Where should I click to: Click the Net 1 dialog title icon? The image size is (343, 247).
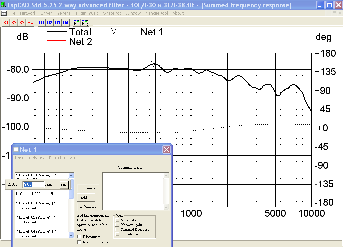16,149
